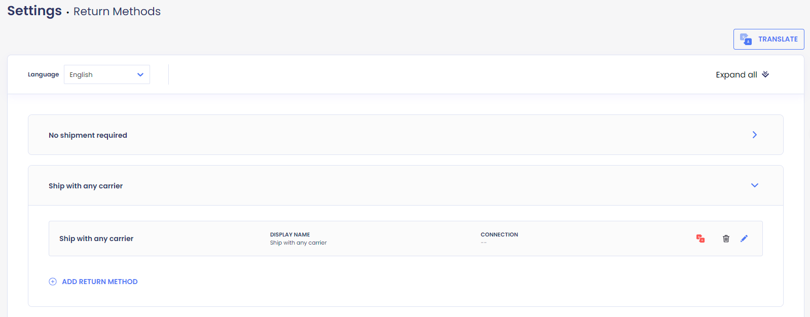The width and height of the screenshot is (810, 317).
Task: Click the translate icon inside the TRANSLATE button
Action: (746, 39)
